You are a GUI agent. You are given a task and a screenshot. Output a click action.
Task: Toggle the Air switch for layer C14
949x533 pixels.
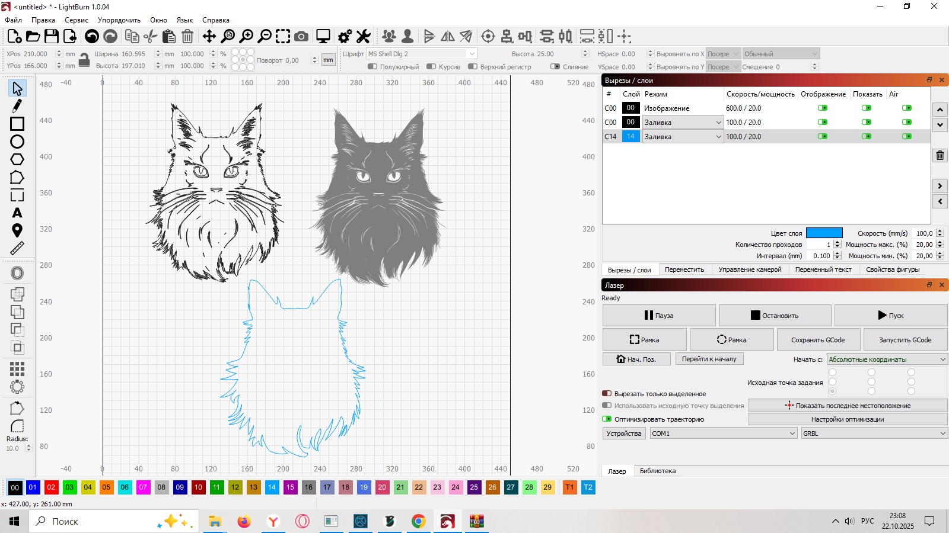point(906,137)
